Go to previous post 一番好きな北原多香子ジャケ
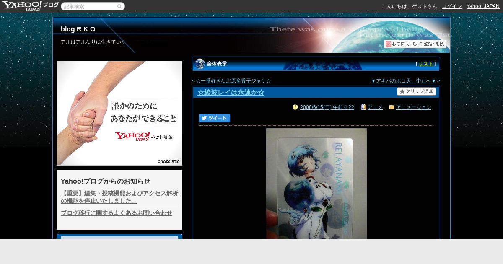Image resolution: width=503 pixels, height=264 pixels. (x=233, y=81)
